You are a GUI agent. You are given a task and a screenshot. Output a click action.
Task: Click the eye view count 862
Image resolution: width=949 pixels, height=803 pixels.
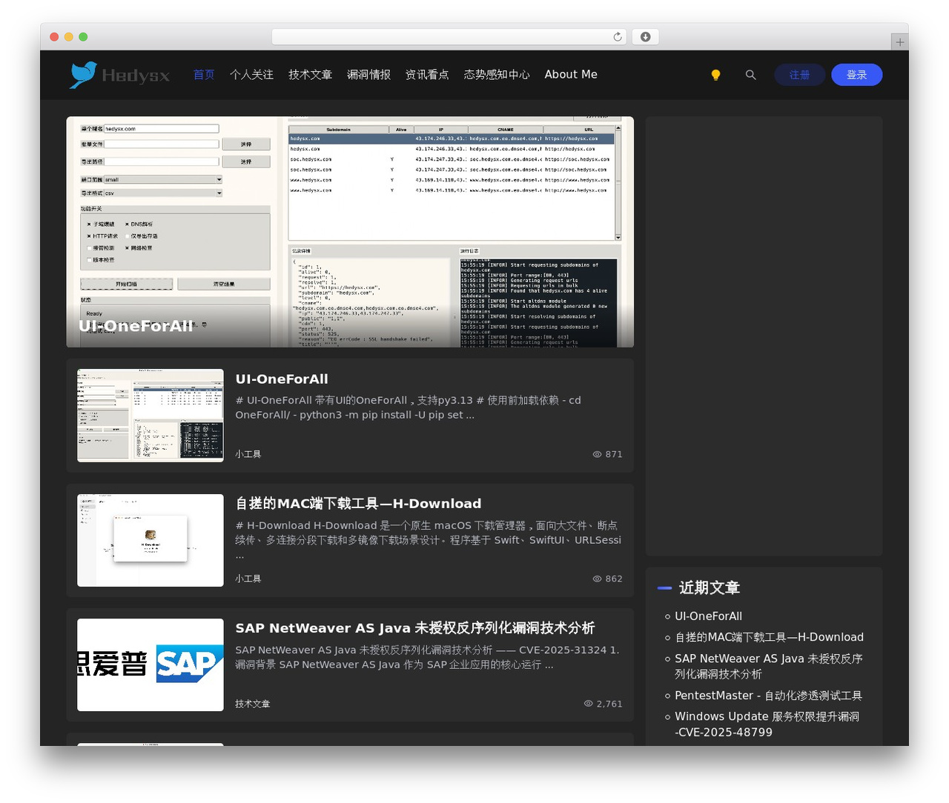pos(607,579)
